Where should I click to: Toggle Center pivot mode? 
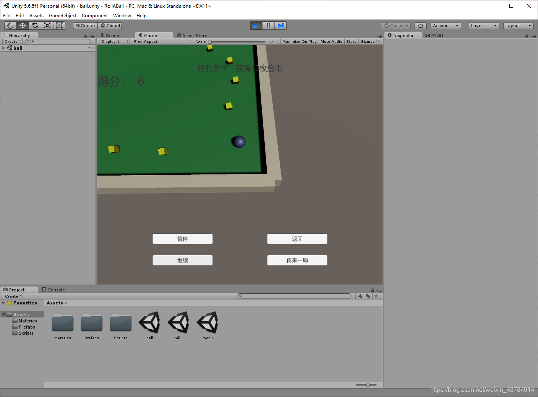pos(86,26)
